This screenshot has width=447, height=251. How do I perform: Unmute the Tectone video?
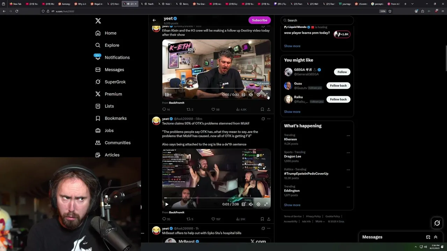point(251,204)
